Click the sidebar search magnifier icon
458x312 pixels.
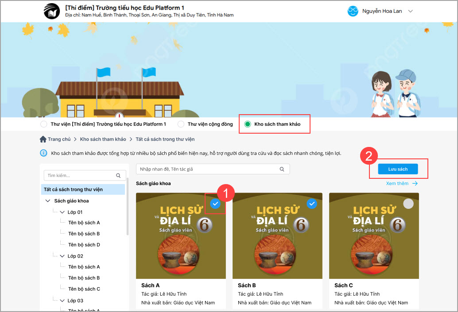point(118,175)
